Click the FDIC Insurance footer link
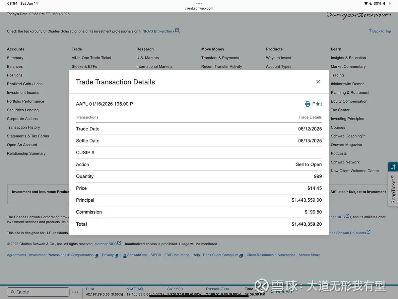This screenshot has height=299, width=398. click(177, 255)
